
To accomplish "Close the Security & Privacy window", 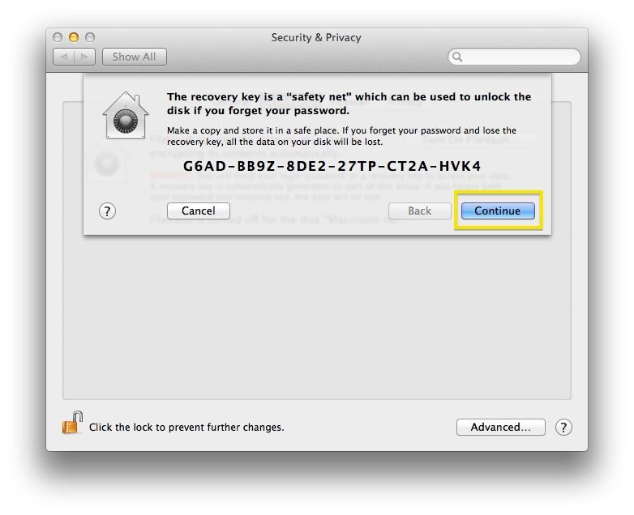I will (x=58, y=37).
